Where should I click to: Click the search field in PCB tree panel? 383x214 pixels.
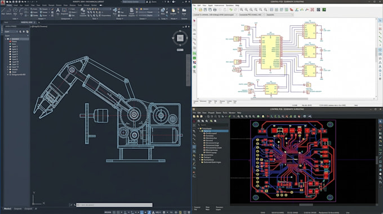click(213, 125)
